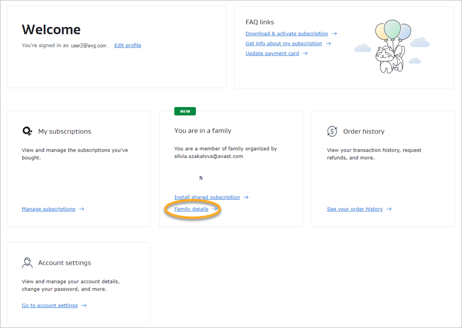
Task: Open Get info about my subscription link
Action: (x=283, y=44)
